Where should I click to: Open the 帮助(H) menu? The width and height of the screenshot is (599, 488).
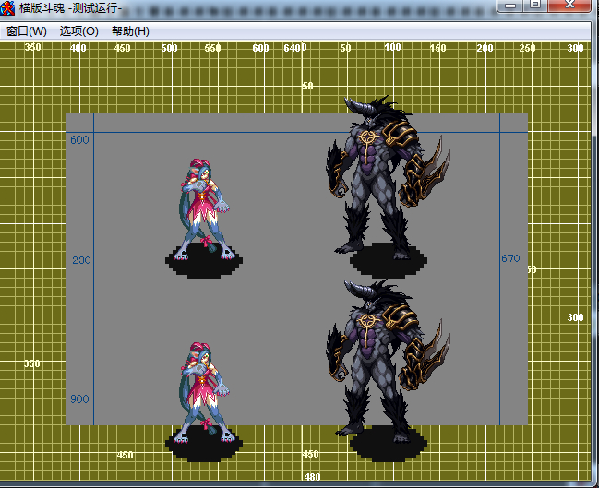pos(130,31)
